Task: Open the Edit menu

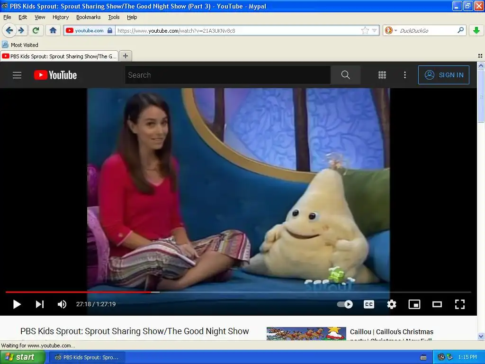Action: [23, 17]
